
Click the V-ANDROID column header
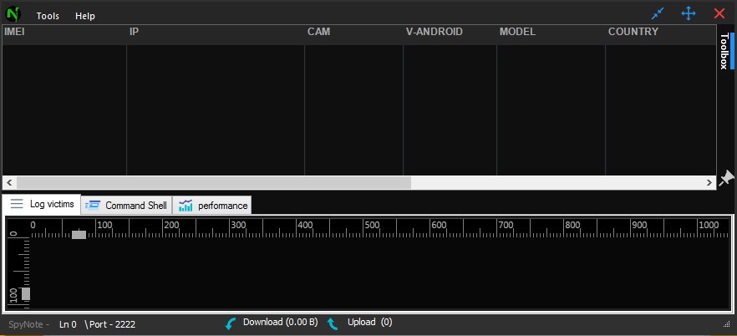coord(434,32)
